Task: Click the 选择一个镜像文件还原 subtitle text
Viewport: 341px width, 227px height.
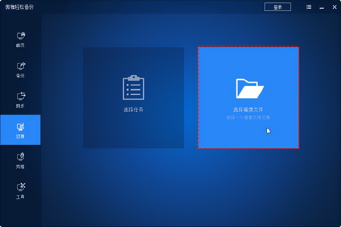Action: point(249,117)
